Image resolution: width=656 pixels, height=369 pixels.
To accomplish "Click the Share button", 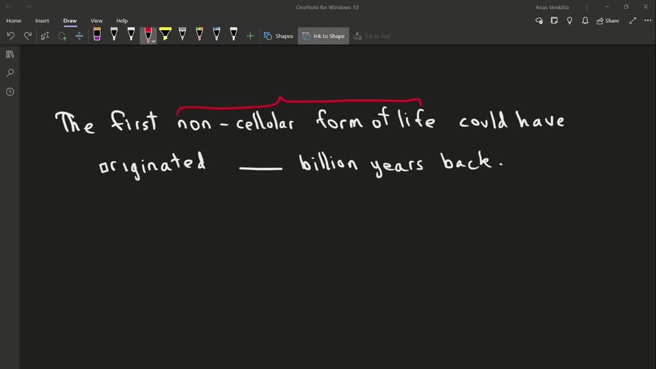I will coord(607,20).
